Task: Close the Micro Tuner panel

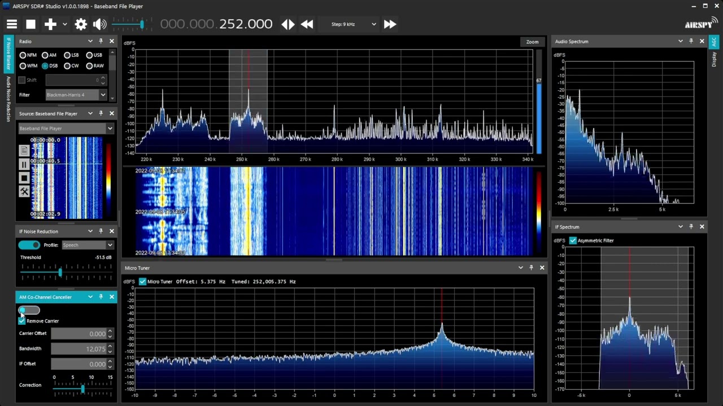Action: (x=542, y=268)
